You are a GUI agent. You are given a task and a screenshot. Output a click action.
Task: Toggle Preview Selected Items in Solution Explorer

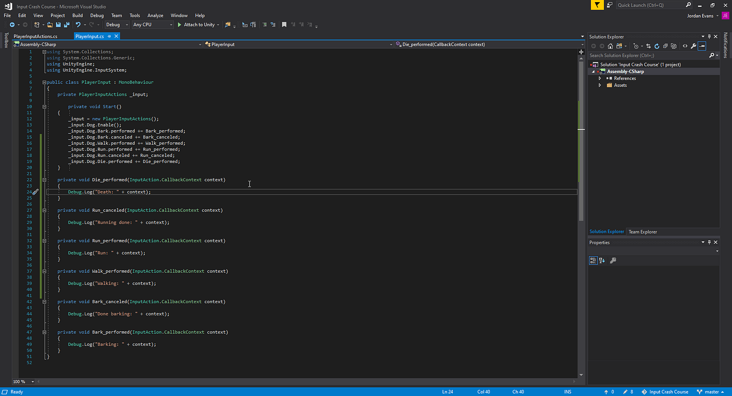point(702,46)
